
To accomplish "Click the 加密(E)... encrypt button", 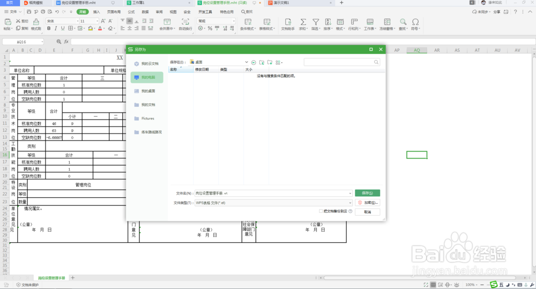I will [367, 203].
